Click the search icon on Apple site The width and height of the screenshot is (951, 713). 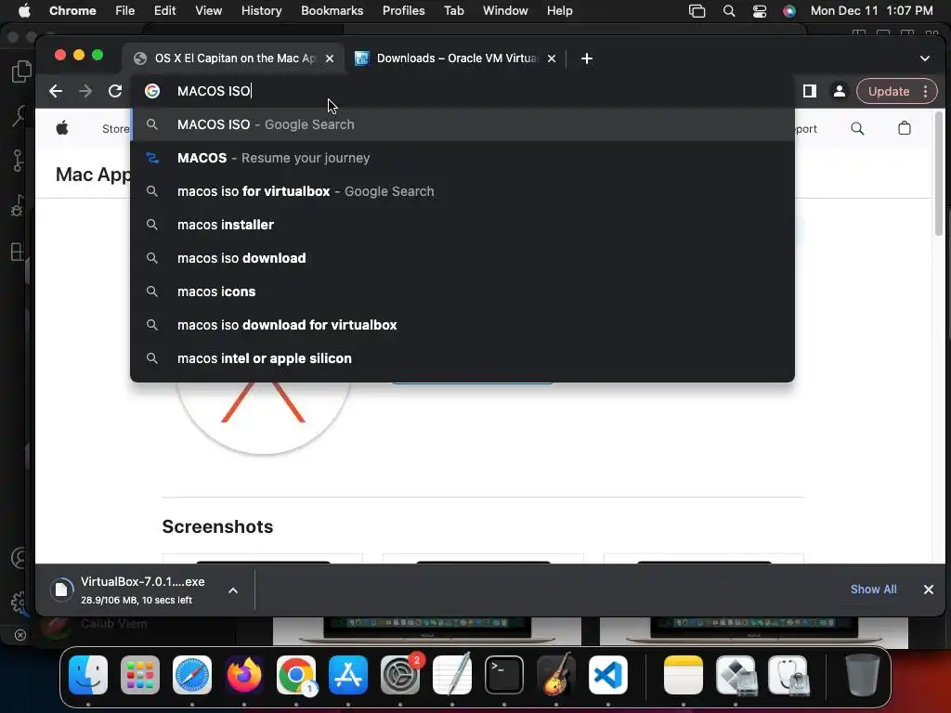[x=857, y=128]
